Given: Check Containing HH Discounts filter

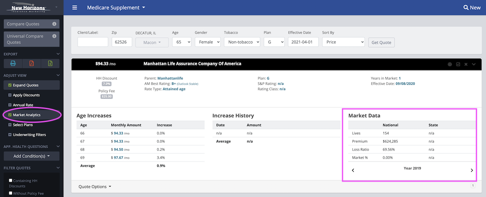Looking at the screenshot, I should [11, 180].
